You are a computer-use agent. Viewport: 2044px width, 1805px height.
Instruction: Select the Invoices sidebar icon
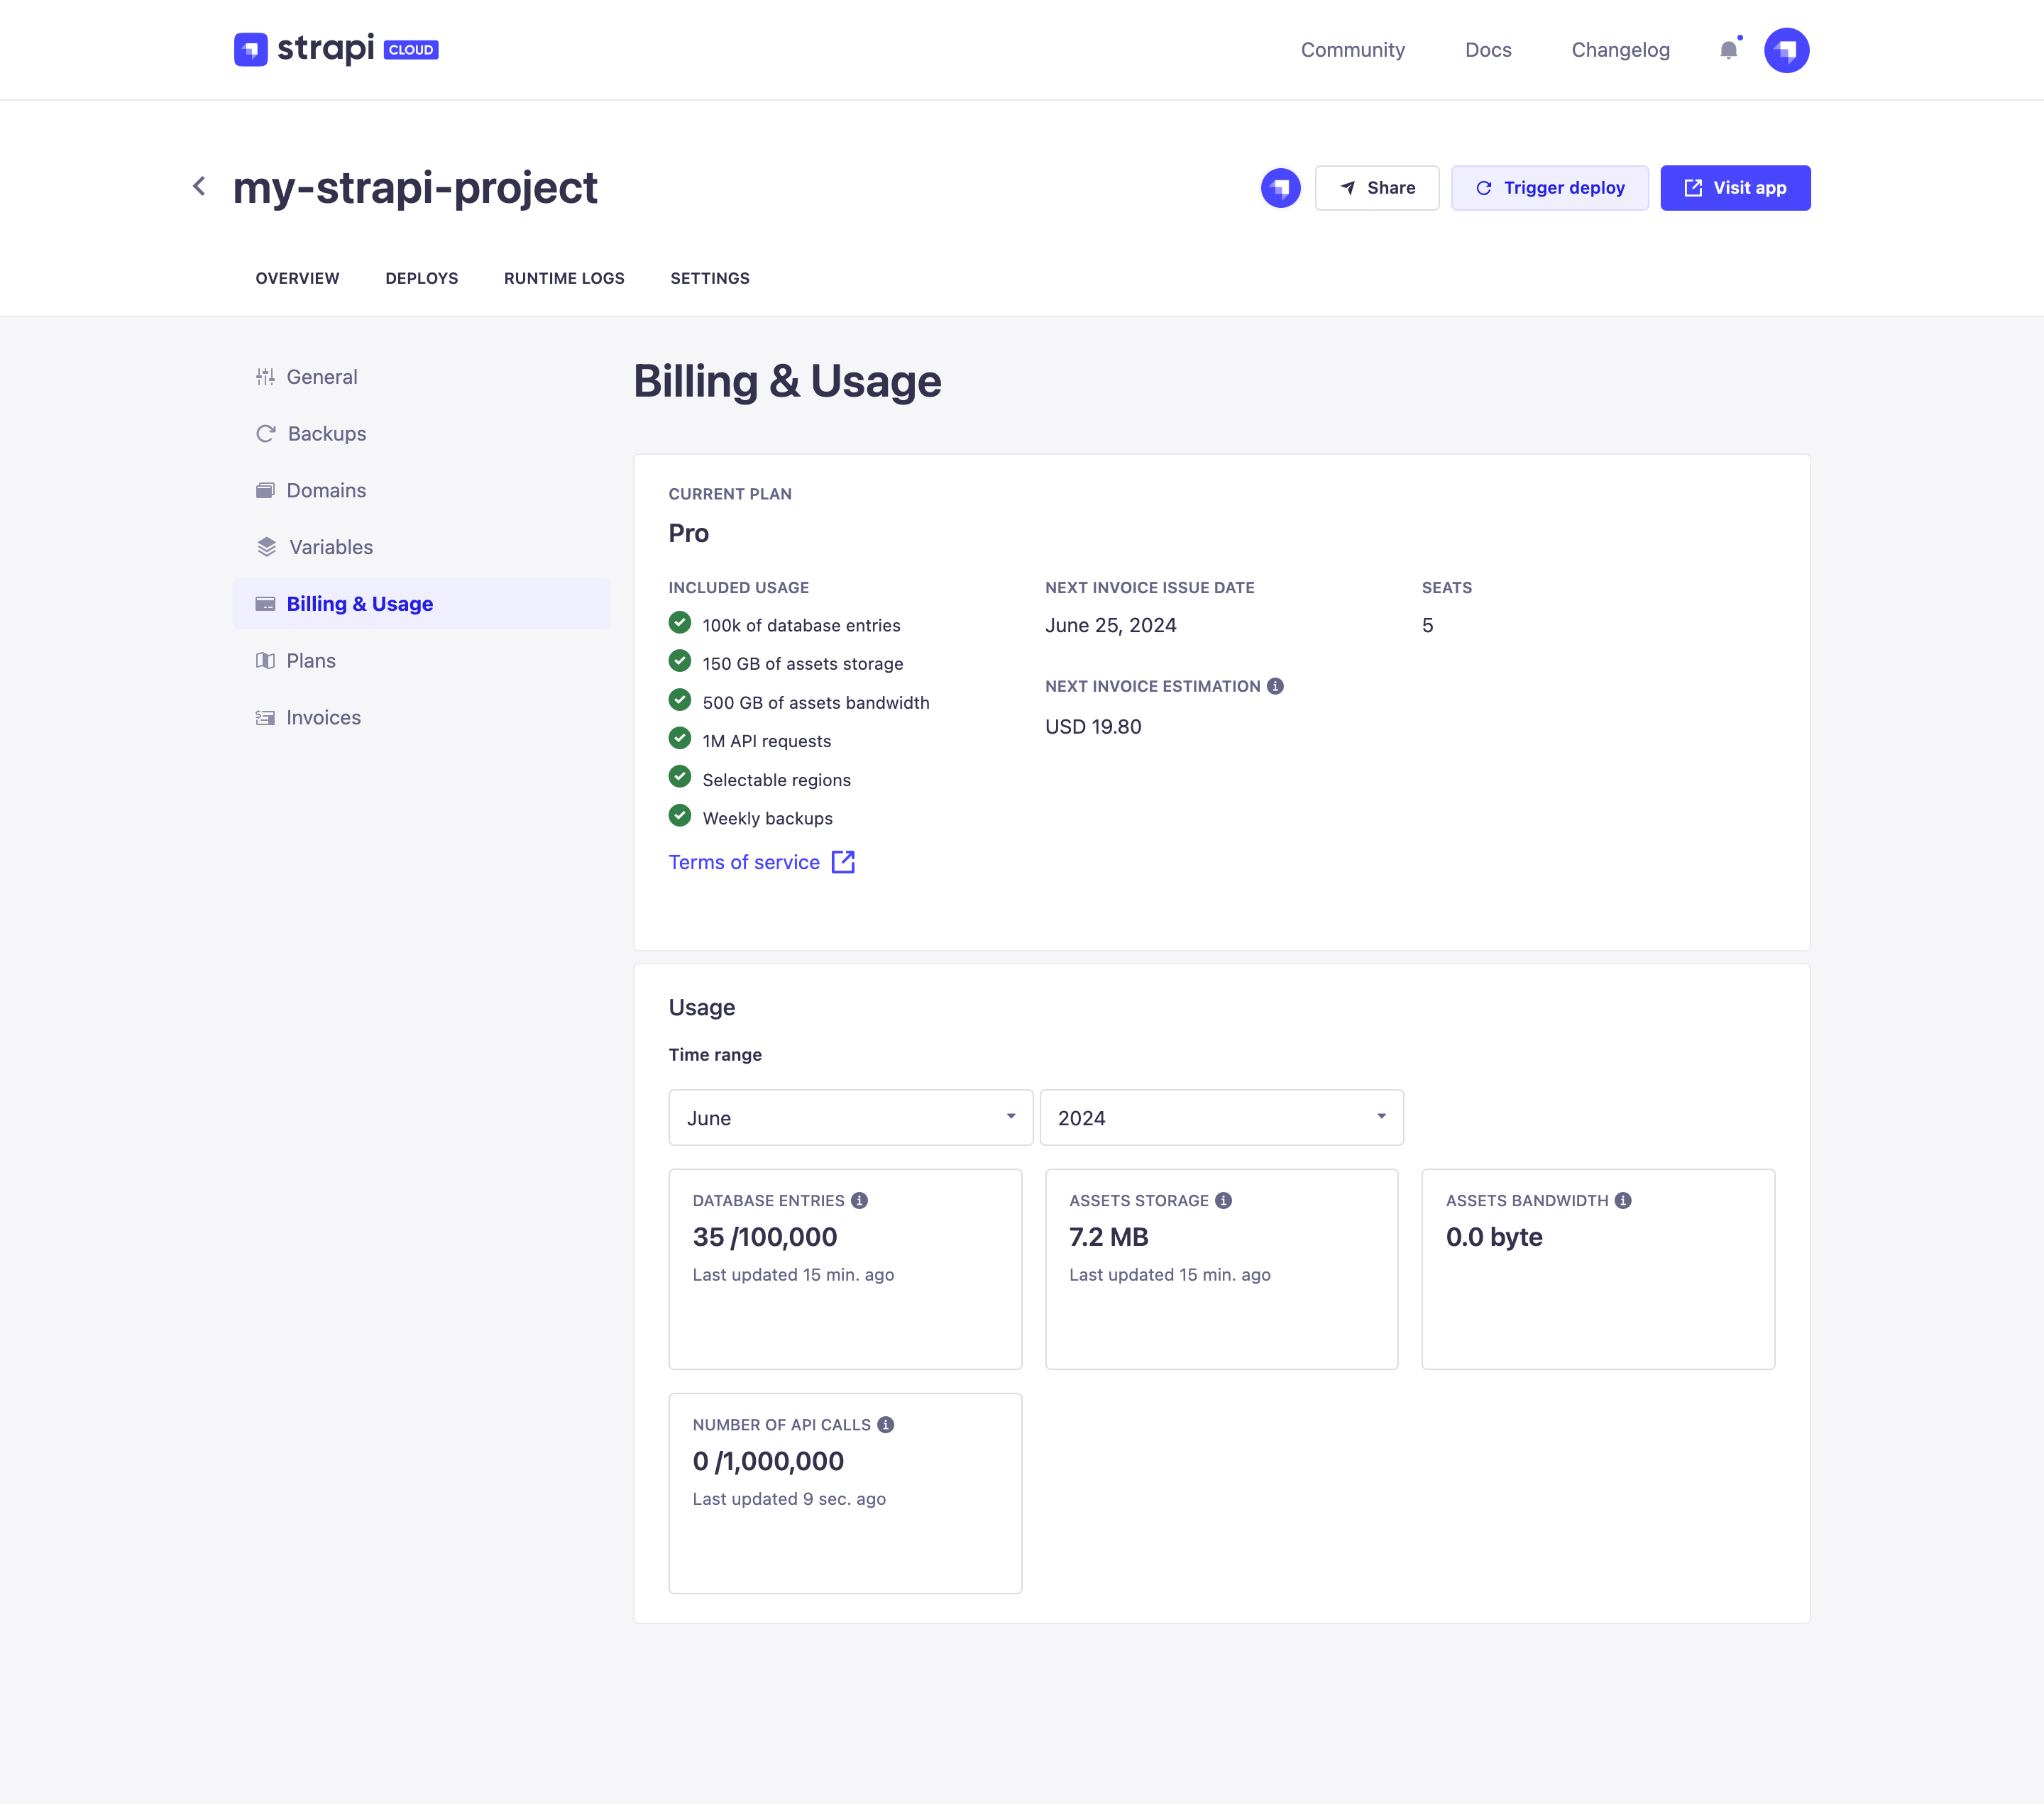pos(265,717)
